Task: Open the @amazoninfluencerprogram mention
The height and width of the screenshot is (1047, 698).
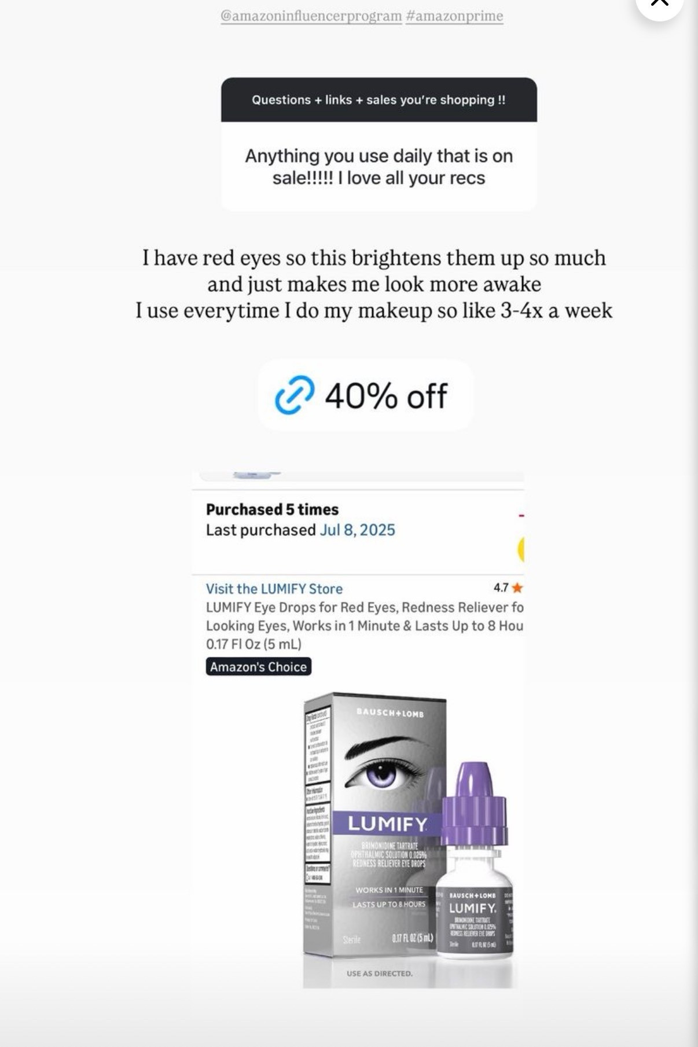Action: coord(311,16)
